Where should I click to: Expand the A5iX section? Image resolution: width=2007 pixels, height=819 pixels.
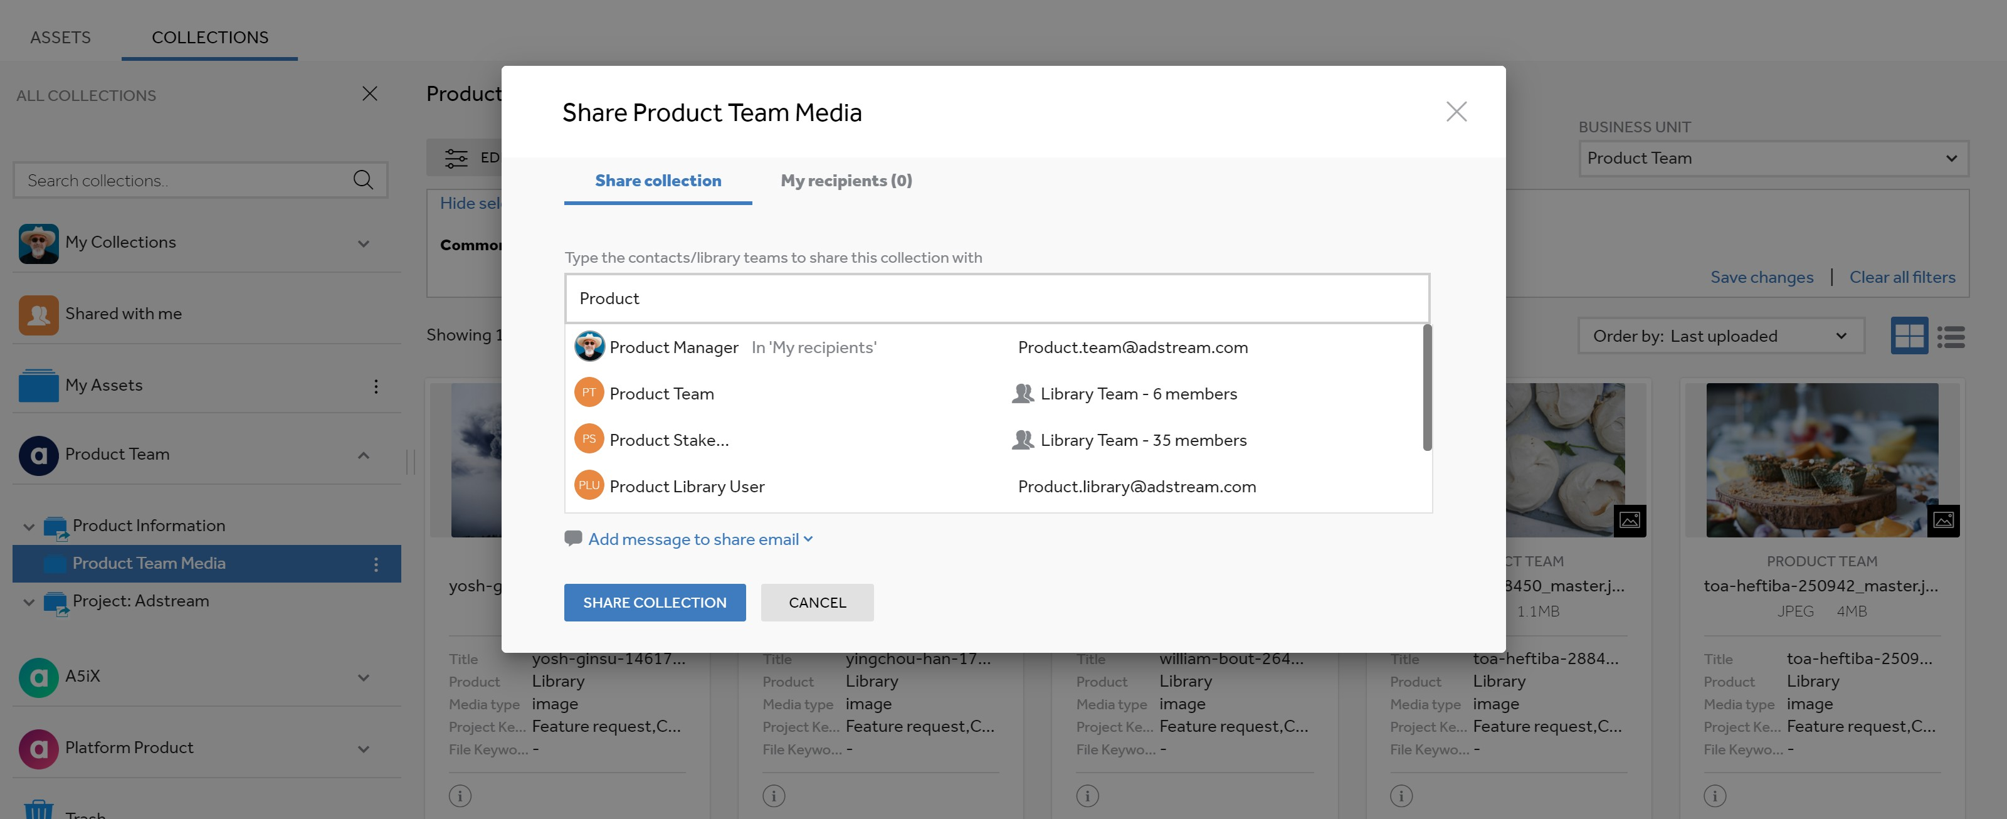363,677
